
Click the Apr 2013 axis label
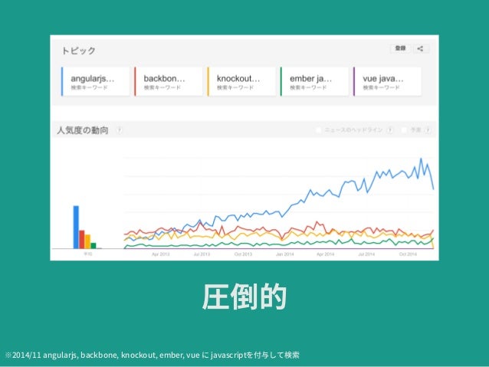pyautogui.click(x=161, y=254)
